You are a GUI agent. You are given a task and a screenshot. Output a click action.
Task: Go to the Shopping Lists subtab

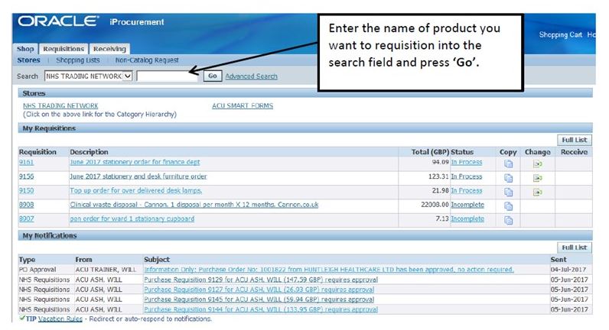[x=78, y=60]
